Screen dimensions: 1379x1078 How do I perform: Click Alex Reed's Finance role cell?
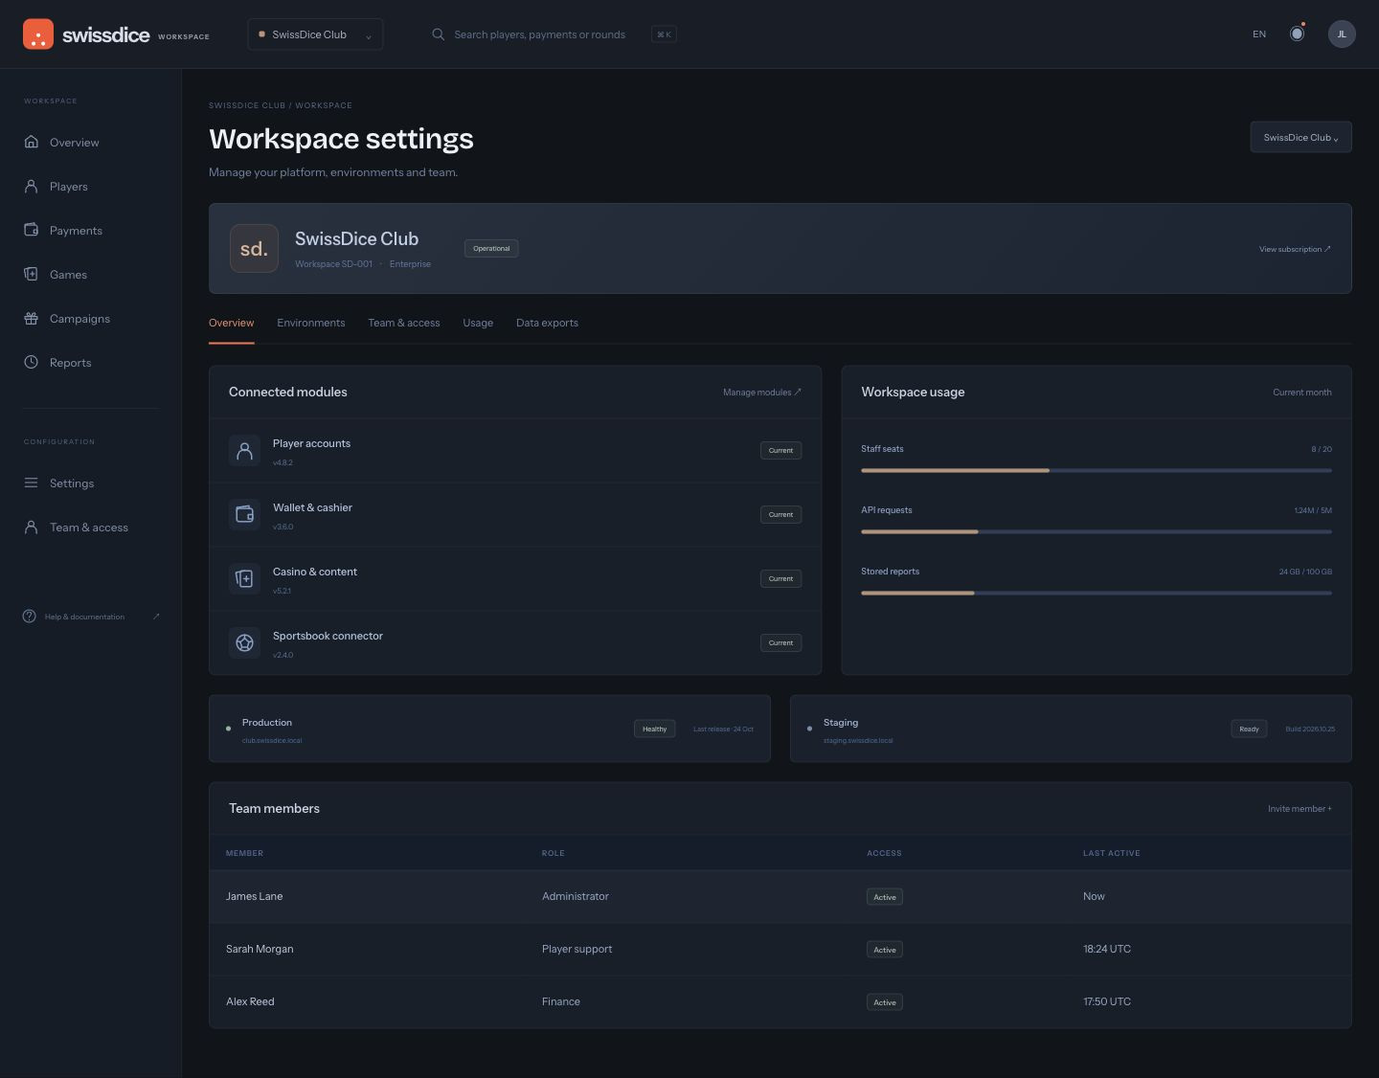pos(561,1002)
